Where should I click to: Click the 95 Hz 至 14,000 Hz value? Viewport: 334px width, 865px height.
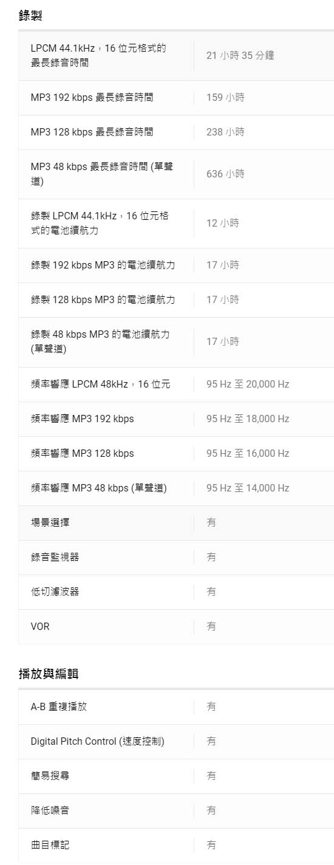(x=248, y=488)
